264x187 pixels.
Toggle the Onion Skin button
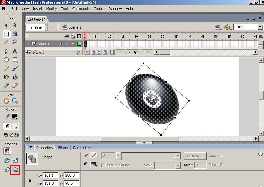(x=94, y=52)
